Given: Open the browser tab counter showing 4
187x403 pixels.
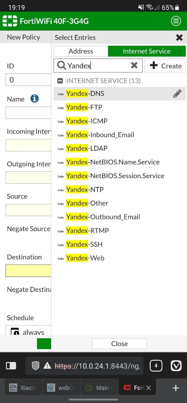Looking at the screenshot, I should (x=156, y=366).
